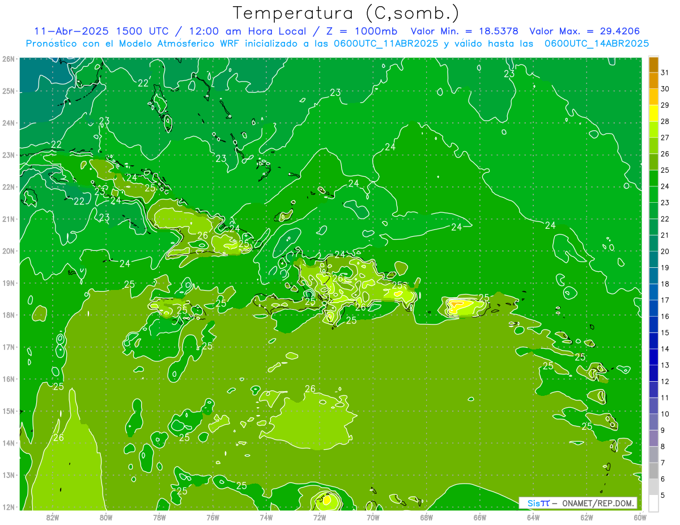Image resolution: width=680 pixels, height=525 pixels.
Task: Click the '78W' longitude axis label
Action: [159, 517]
